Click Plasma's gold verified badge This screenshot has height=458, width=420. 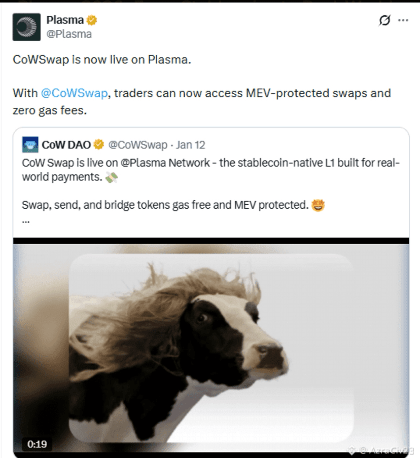(x=92, y=20)
